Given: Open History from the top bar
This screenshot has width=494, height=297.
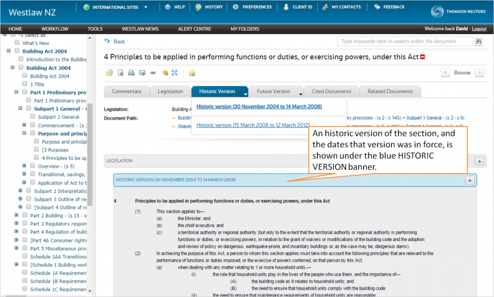Looking at the screenshot, I should tap(209, 7).
